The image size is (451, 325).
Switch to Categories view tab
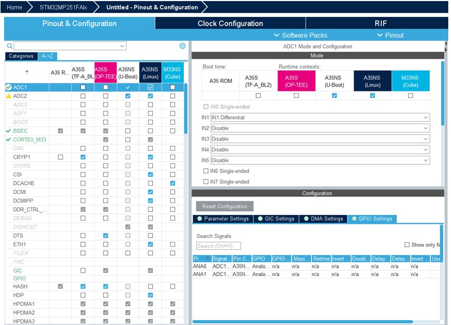[x=21, y=56]
